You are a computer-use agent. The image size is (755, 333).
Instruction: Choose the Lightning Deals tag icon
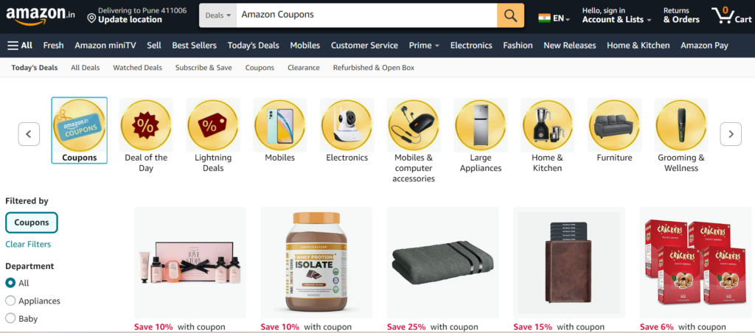pos(213,125)
